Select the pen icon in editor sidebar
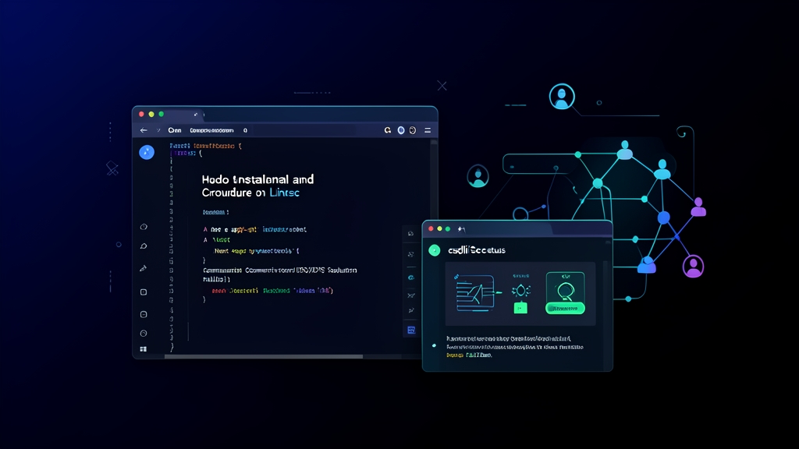Image resolution: width=799 pixels, height=449 pixels. point(144,268)
